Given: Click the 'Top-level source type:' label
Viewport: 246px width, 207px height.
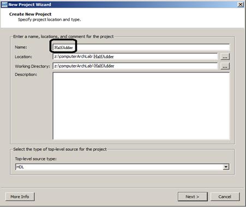Looking at the screenshot, I should pyautogui.click(x=35, y=159).
